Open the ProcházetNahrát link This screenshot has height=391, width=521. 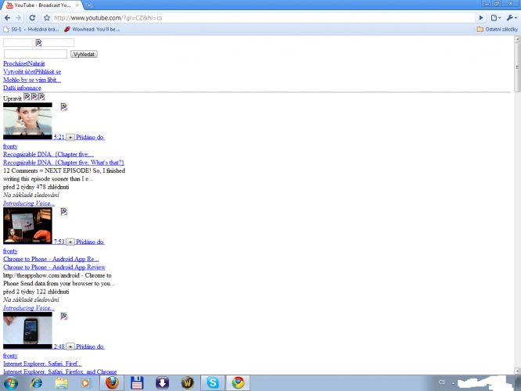click(x=24, y=63)
